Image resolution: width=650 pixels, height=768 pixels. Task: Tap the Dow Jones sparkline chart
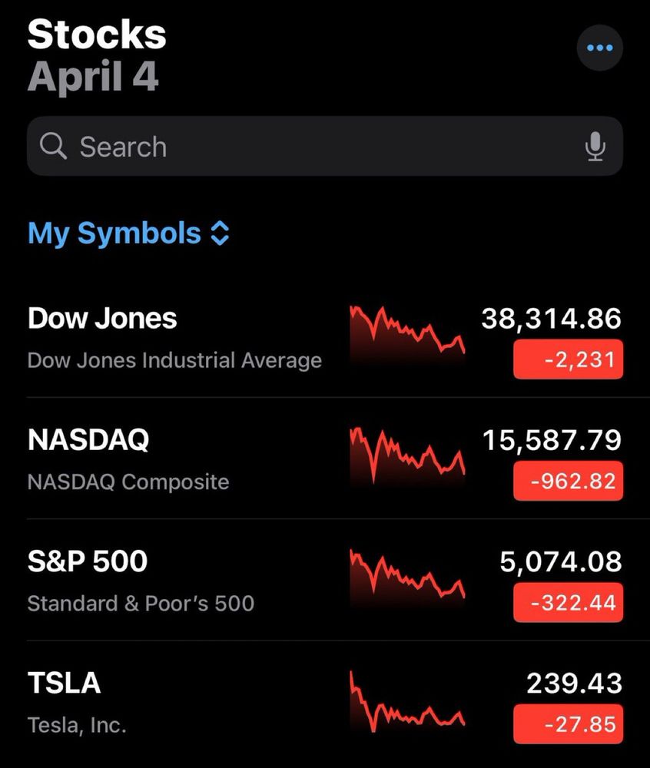[407, 334]
